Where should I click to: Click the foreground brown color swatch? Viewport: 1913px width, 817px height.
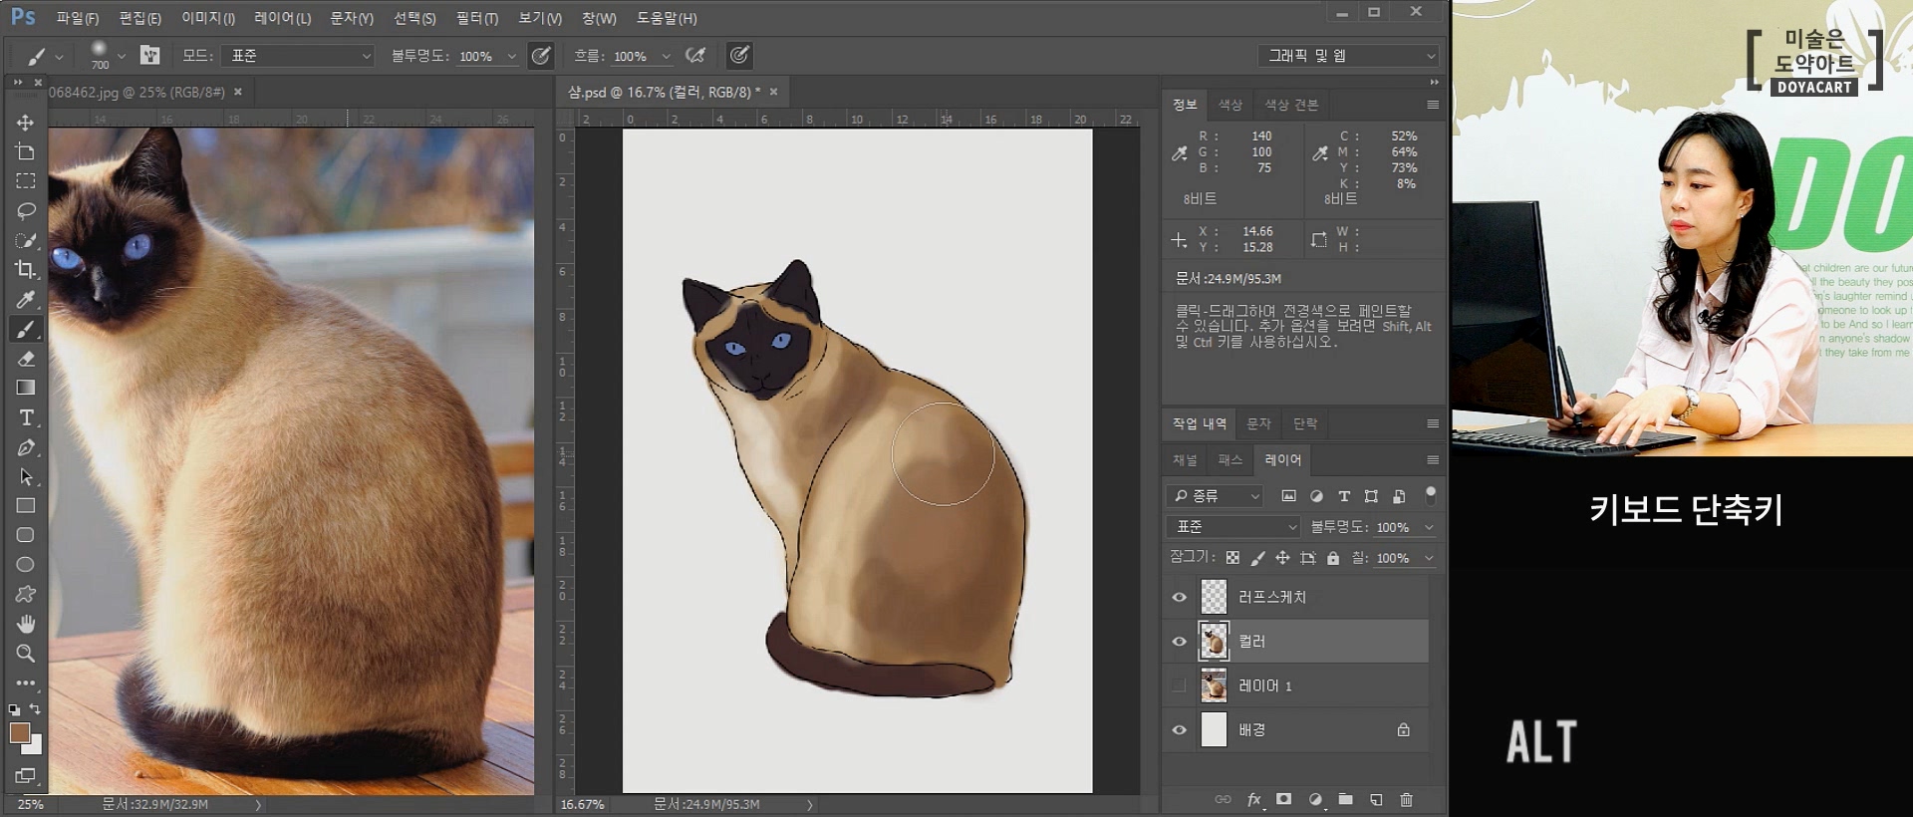coord(19,733)
